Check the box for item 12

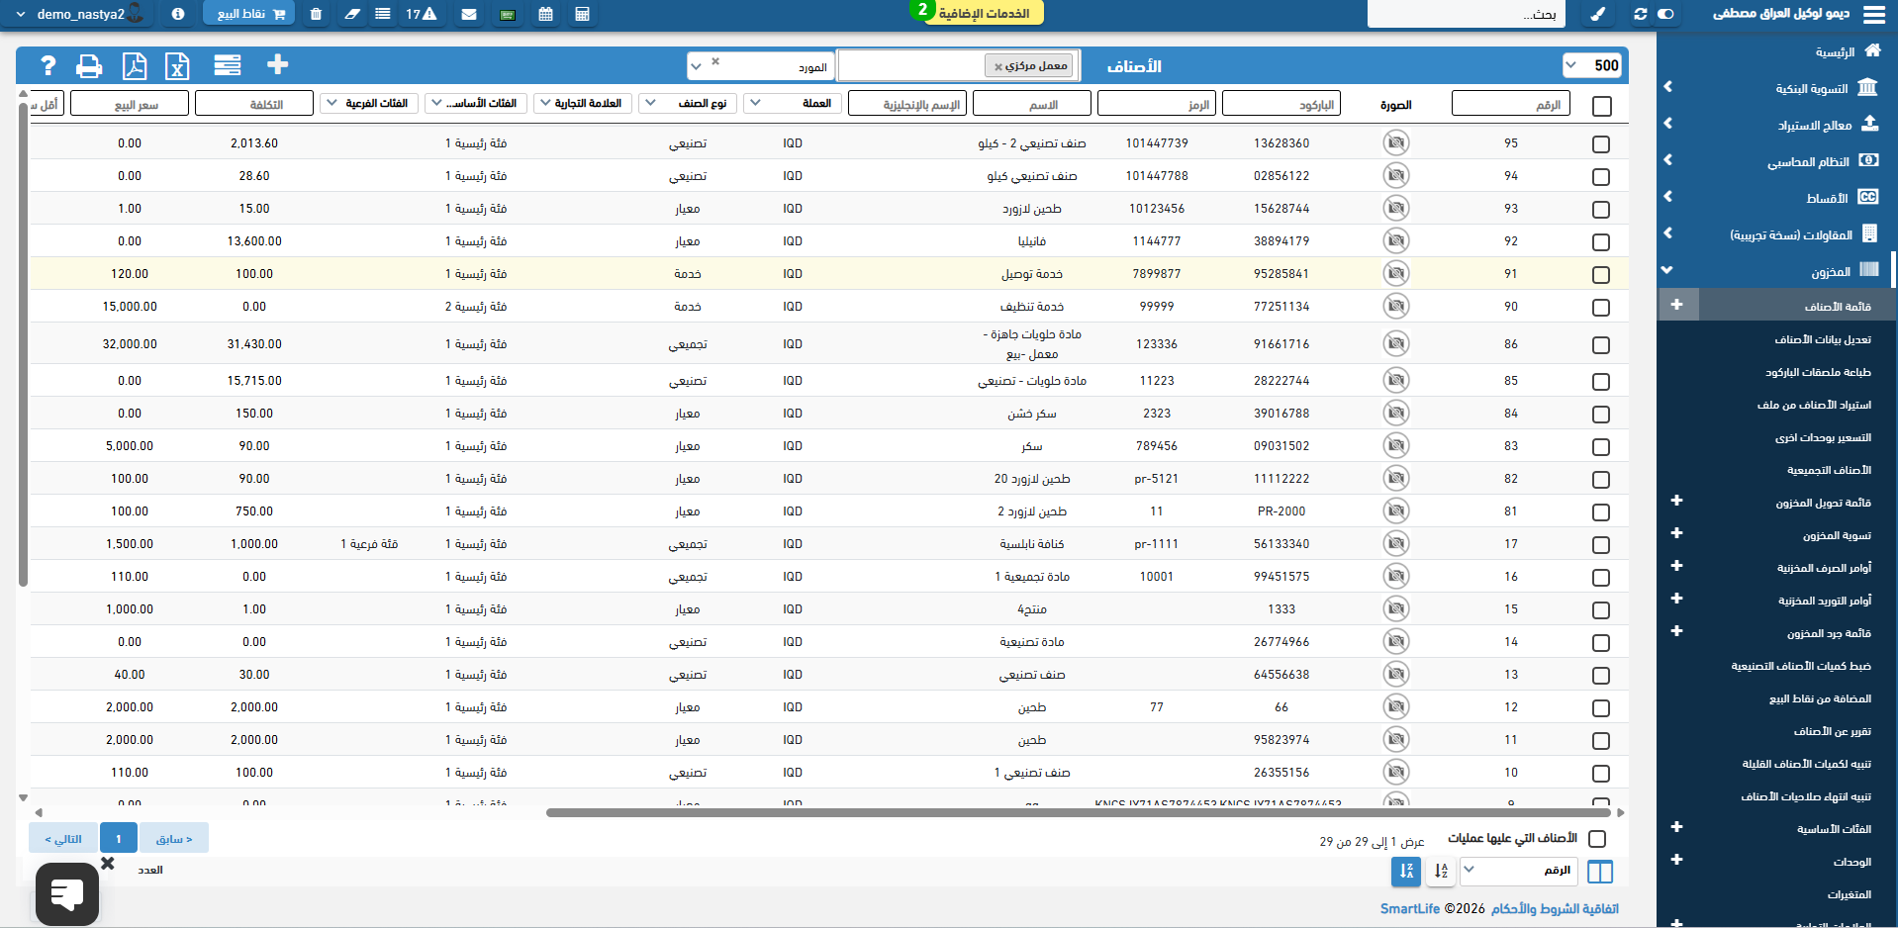coord(1601,707)
